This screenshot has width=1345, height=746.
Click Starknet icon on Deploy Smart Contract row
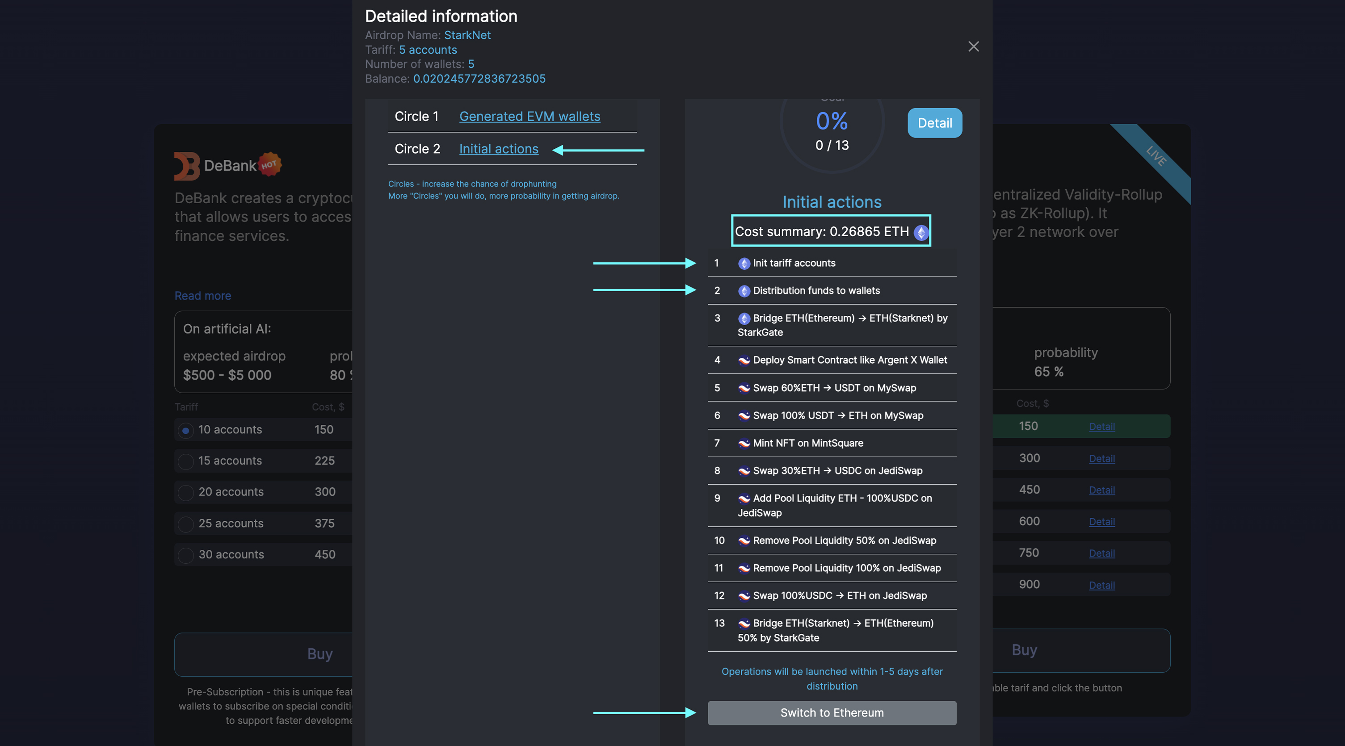(744, 360)
